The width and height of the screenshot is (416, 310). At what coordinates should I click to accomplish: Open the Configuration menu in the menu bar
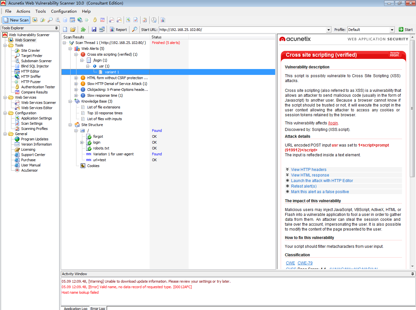pos(64,11)
